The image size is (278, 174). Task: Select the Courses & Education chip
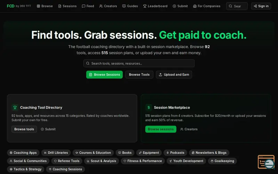coord(93,153)
